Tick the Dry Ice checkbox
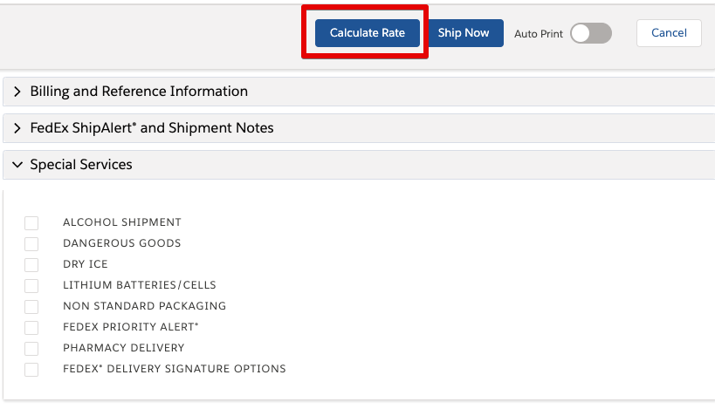 click(x=31, y=265)
